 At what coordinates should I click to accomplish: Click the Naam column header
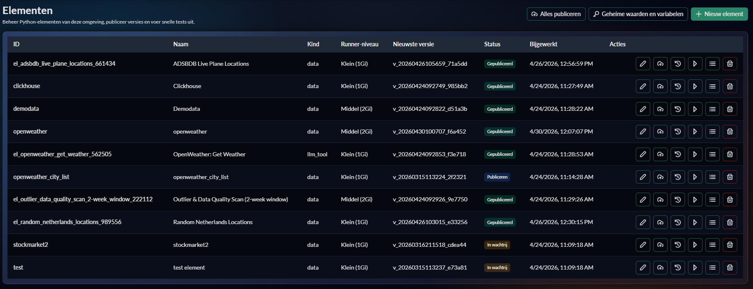[181, 44]
